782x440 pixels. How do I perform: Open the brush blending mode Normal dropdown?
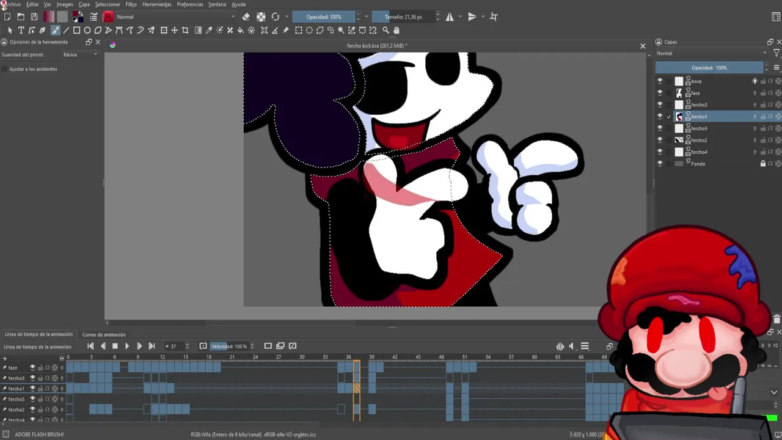[x=175, y=16]
